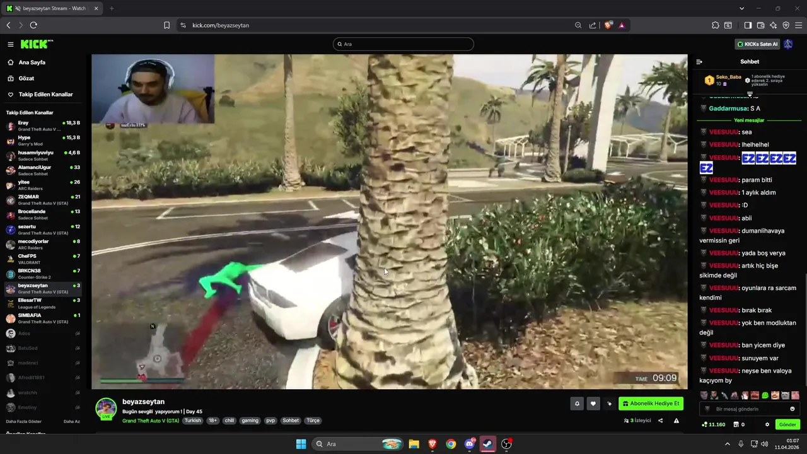Select the gaming tag
The width and height of the screenshot is (807, 454).
tap(250, 421)
